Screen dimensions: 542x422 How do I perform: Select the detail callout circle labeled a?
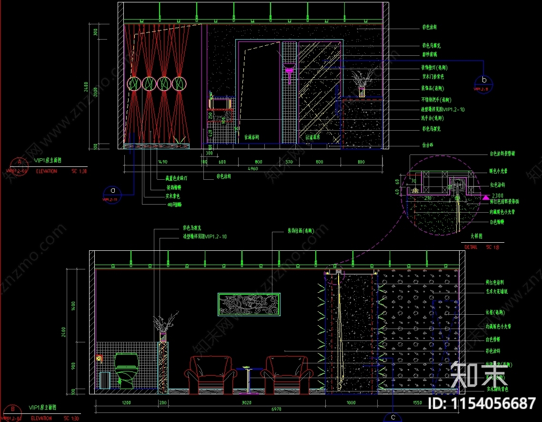112,195
